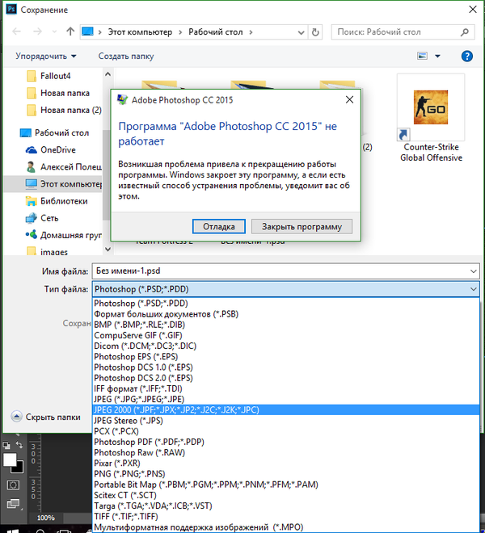Click the view mode change icon
This screenshot has width=485, height=533.
[x=422, y=57]
